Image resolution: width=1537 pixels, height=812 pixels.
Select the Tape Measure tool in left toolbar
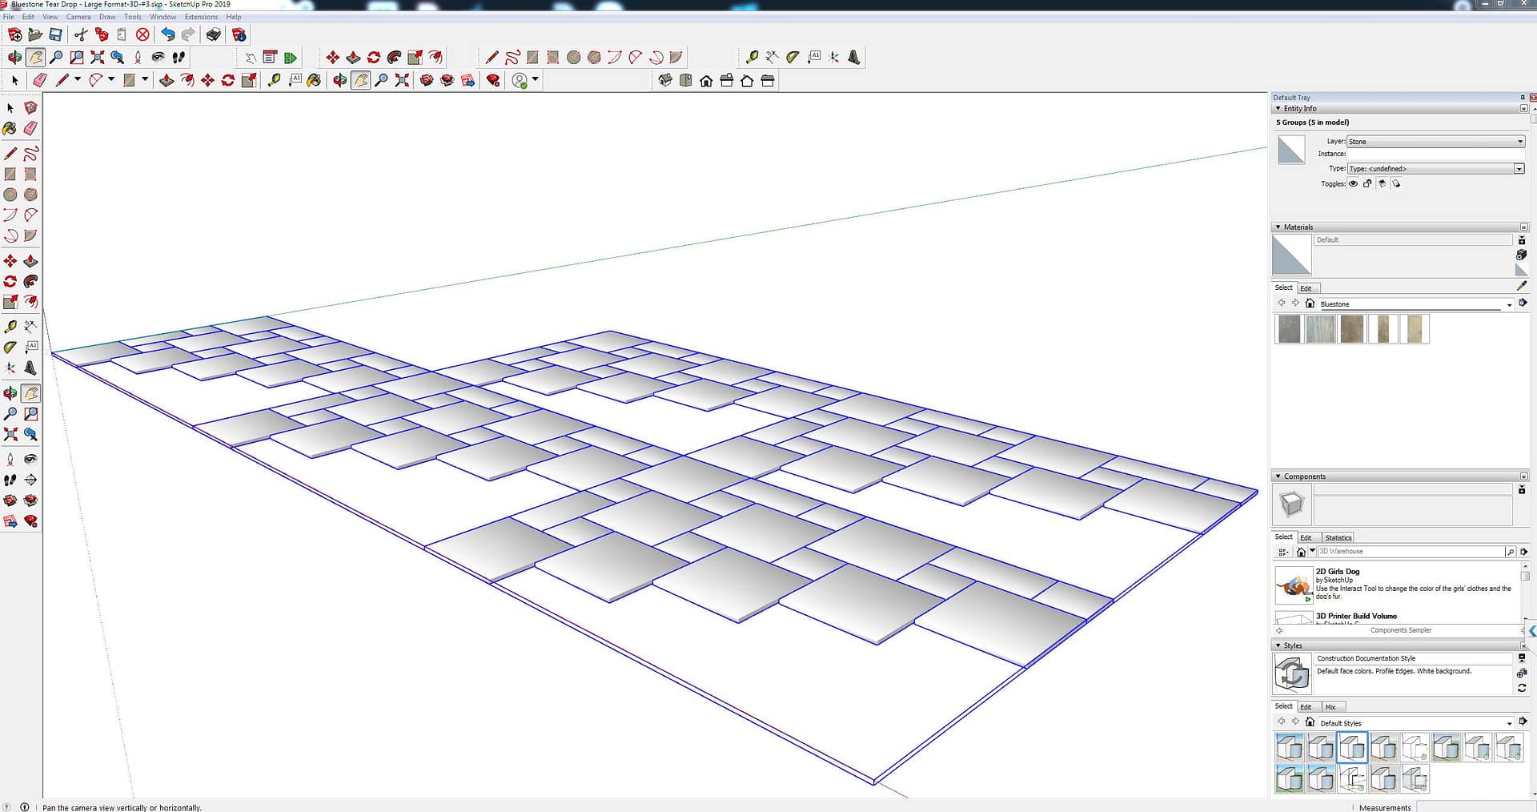10,327
